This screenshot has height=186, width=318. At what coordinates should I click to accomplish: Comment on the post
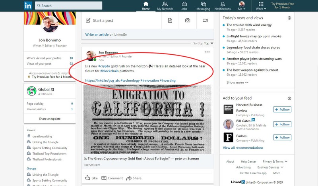pyautogui.click(x=112, y=178)
